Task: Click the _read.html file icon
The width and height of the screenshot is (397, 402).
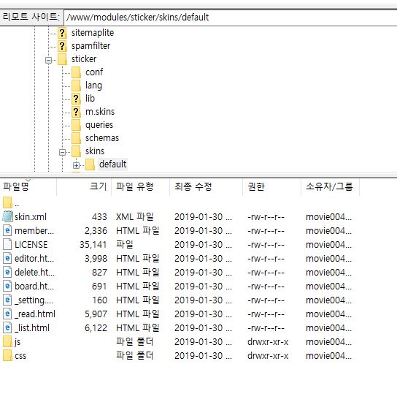Action: (x=7, y=314)
